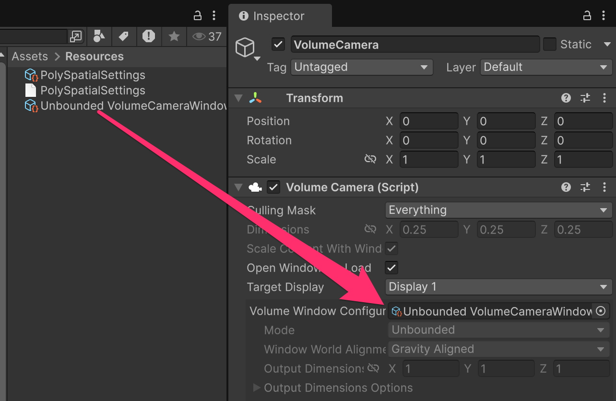Open Target Display dropdown showing Display 1
Screen dimensions: 616x401
click(498, 287)
